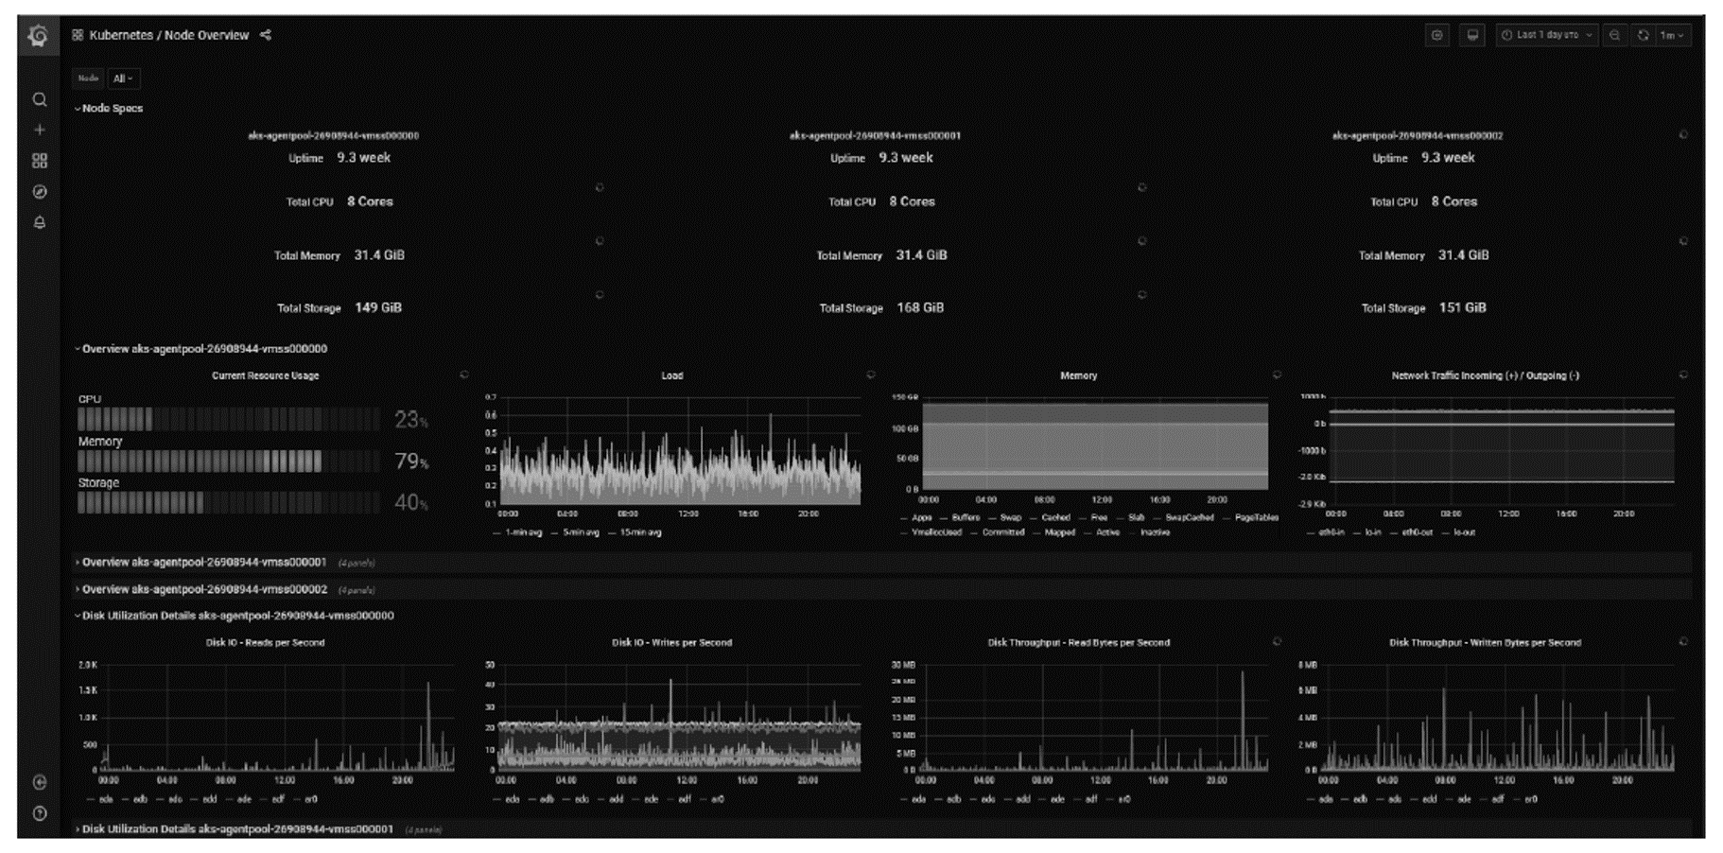This screenshot has width=1723, height=853.
Task: Open Disk IO - Writes per Second title menu
Action: pos(671,642)
